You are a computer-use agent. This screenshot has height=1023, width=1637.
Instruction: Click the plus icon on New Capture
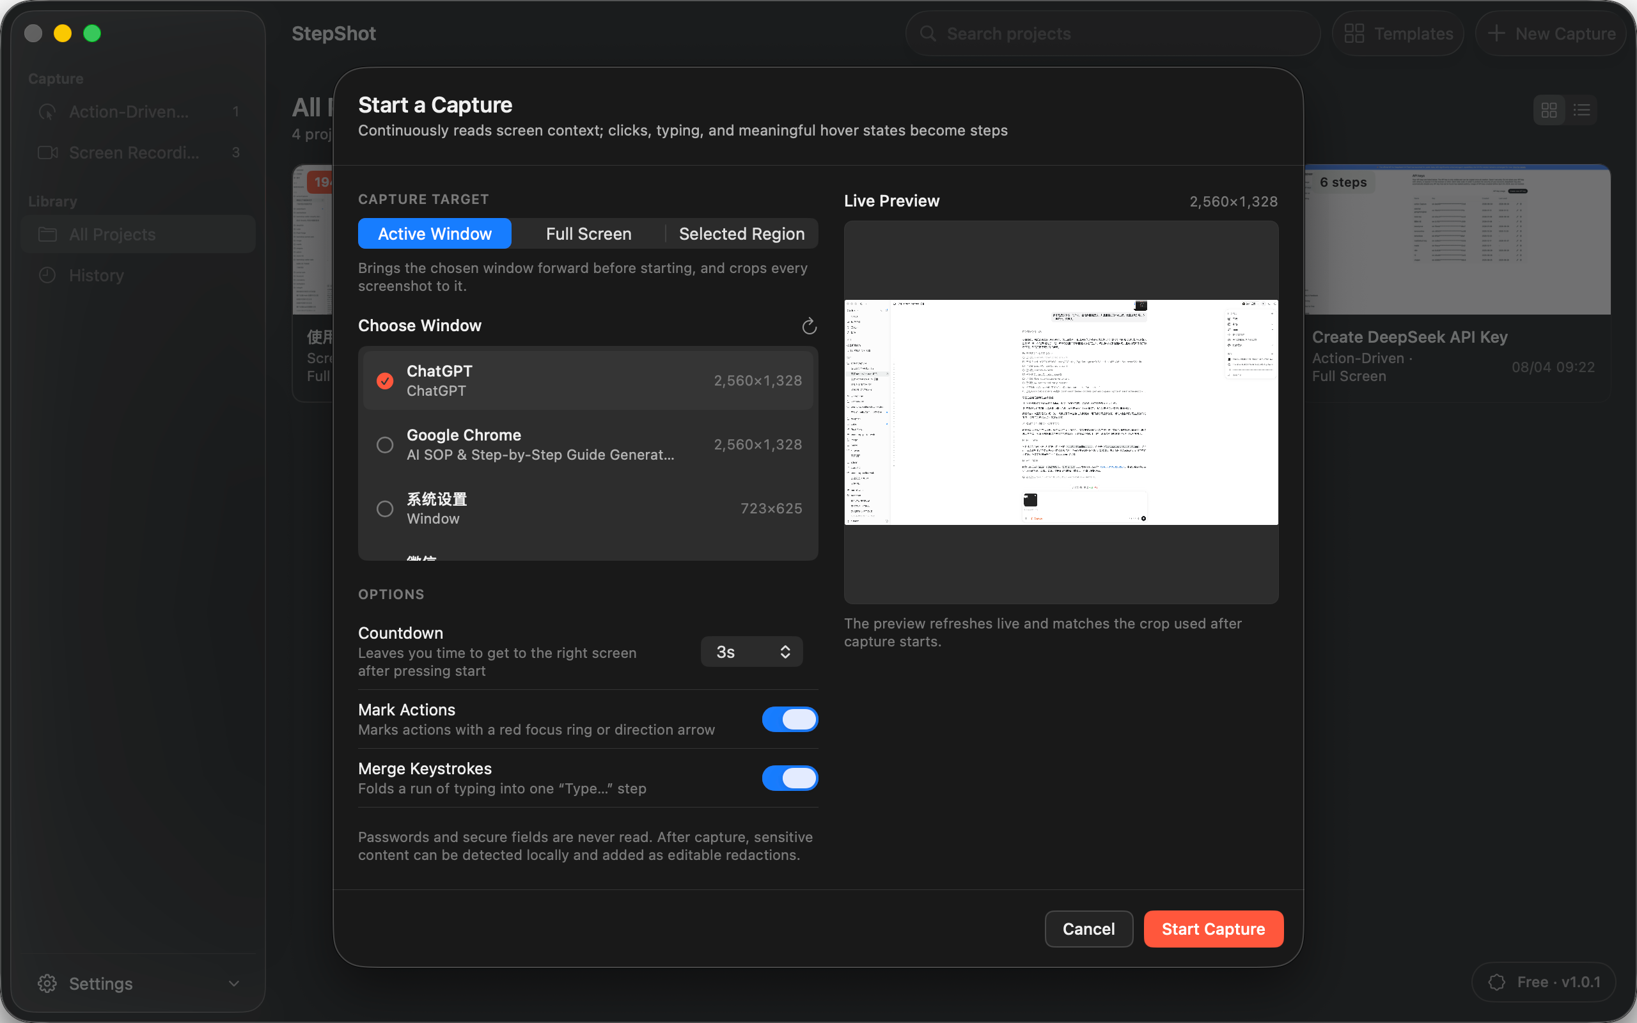coord(1496,33)
